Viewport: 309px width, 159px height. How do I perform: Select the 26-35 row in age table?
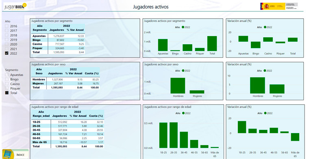67,126
